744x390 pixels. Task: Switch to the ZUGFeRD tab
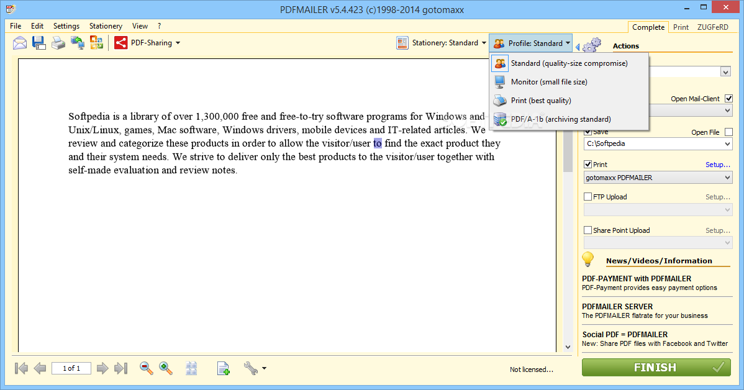[713, 27]
